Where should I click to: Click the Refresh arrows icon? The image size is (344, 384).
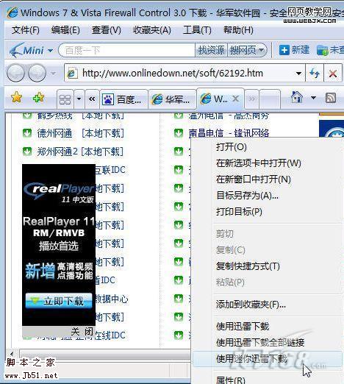coord(315,73)
